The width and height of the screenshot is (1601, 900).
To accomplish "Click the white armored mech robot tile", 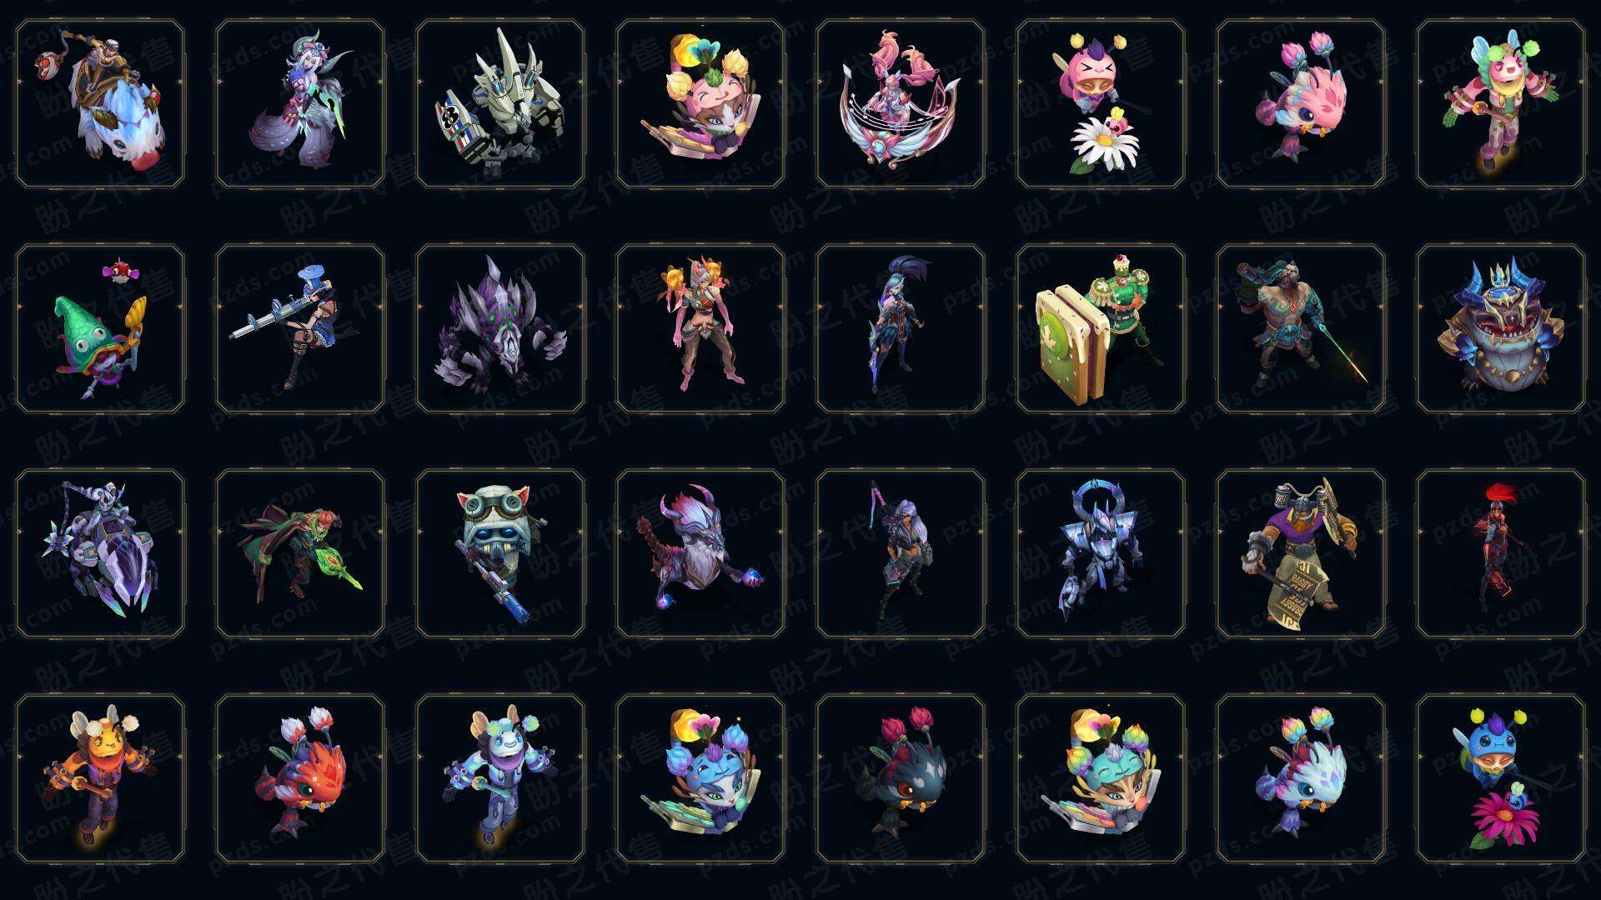I will tap(500, 104).
